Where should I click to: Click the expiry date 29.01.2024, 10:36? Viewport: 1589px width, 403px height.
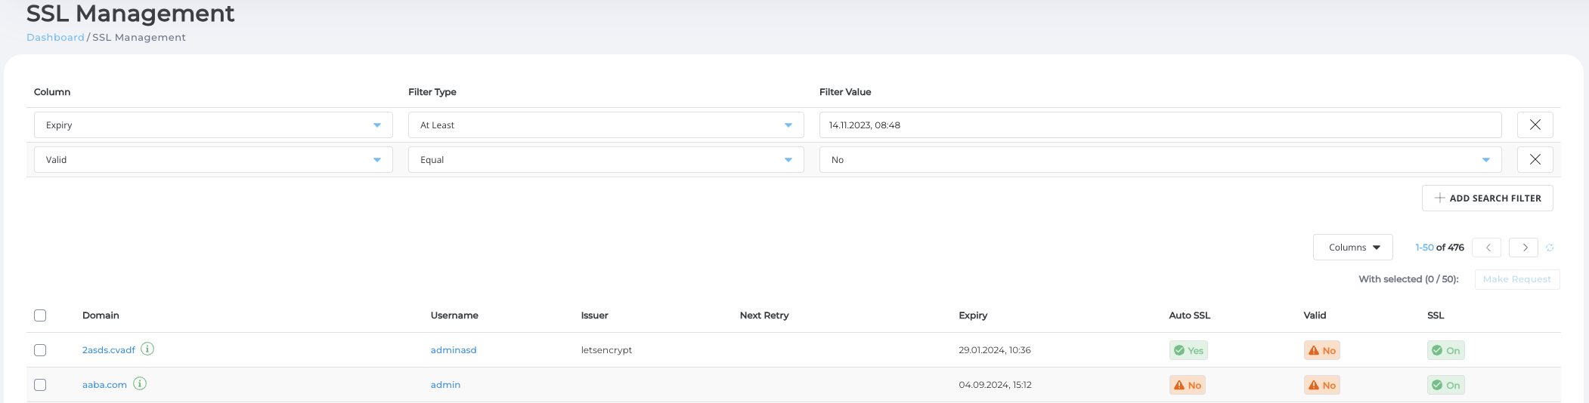pos(995,350)
